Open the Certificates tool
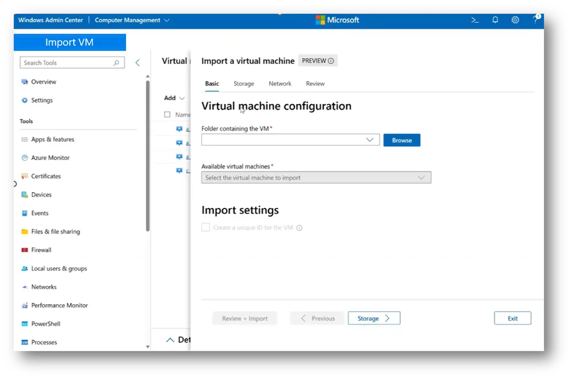Viewport: 572px width, 379px height. tap(46, 176)
